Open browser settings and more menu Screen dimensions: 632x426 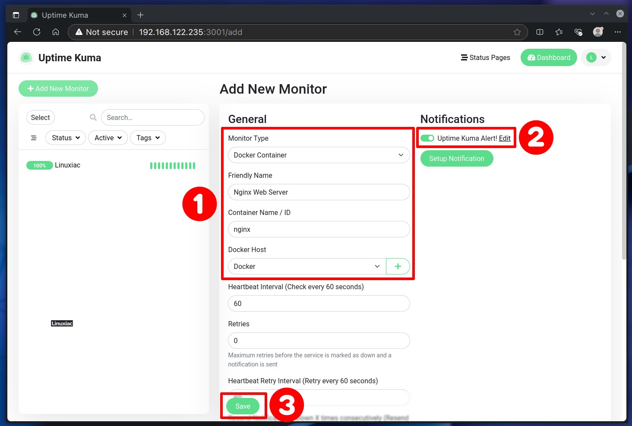pyautogui.click(x=618, y=32)
